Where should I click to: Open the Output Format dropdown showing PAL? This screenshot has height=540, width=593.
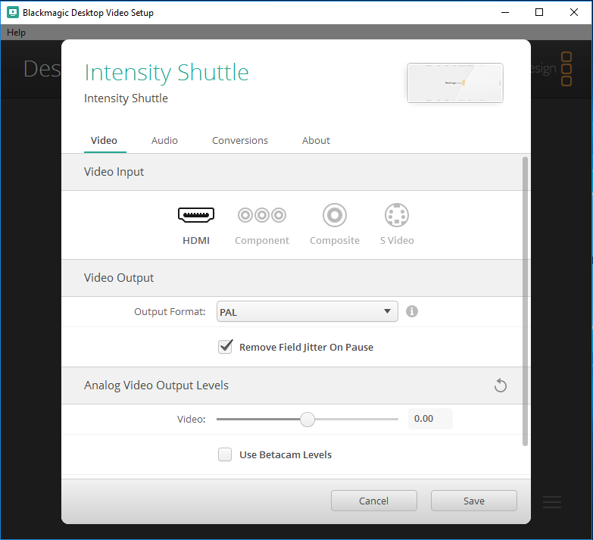307,311
